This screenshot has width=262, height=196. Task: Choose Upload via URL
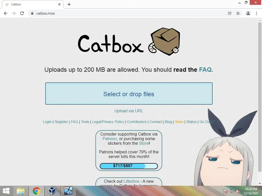129,111
